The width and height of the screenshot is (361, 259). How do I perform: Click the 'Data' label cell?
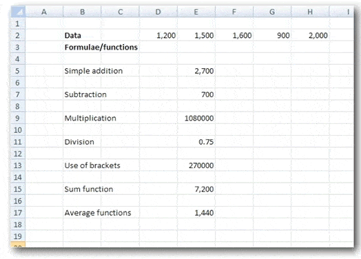82,35
